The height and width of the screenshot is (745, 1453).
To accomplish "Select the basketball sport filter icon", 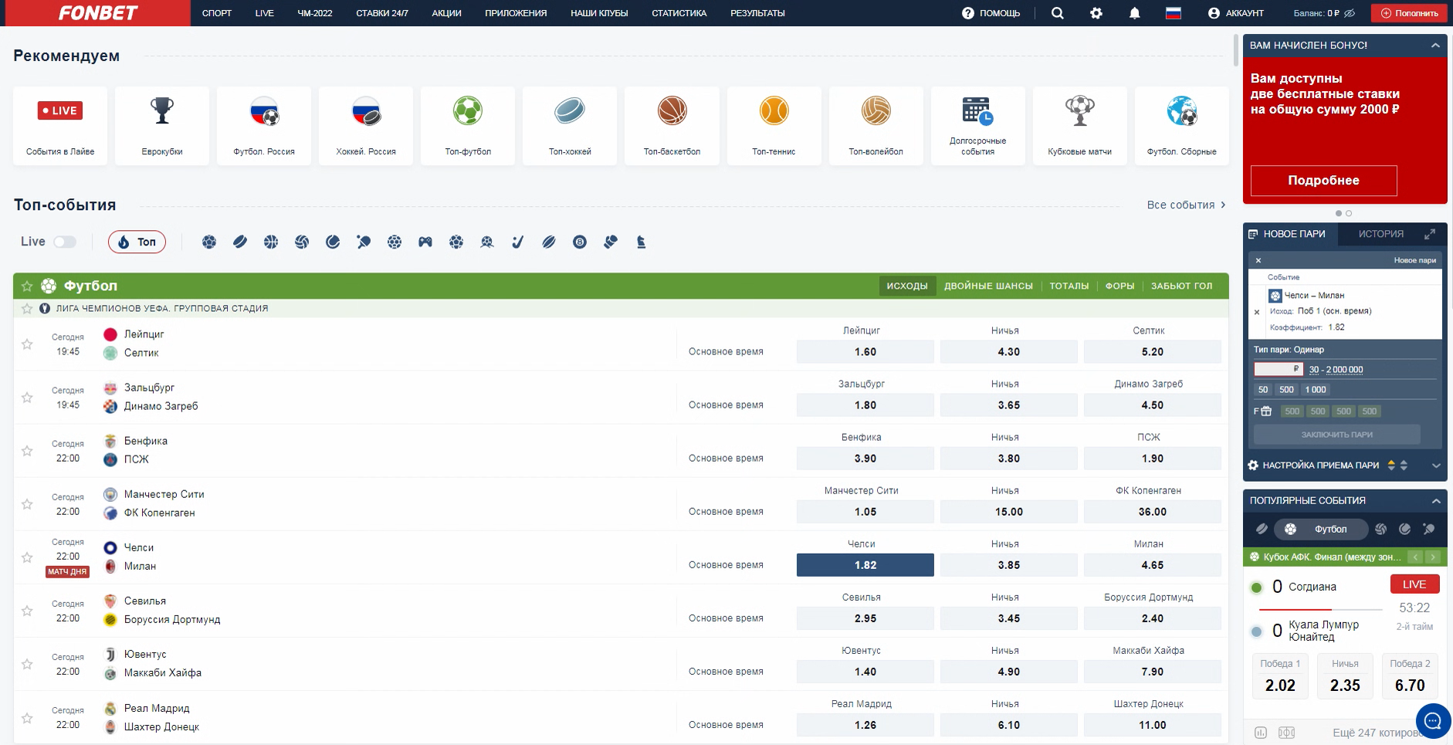I will click(271, 242).
